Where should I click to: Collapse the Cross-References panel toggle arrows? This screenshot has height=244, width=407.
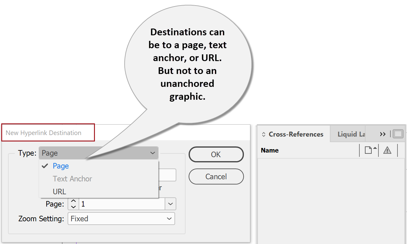[264, 134]
